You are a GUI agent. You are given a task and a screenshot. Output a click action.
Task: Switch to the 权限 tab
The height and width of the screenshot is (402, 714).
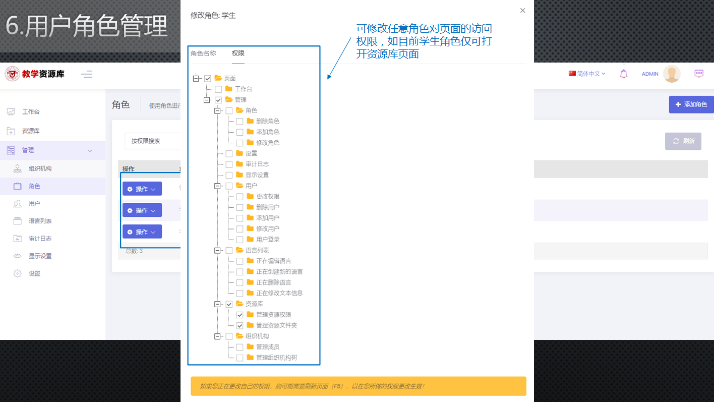pyautogui.click(x=238, y=53)
